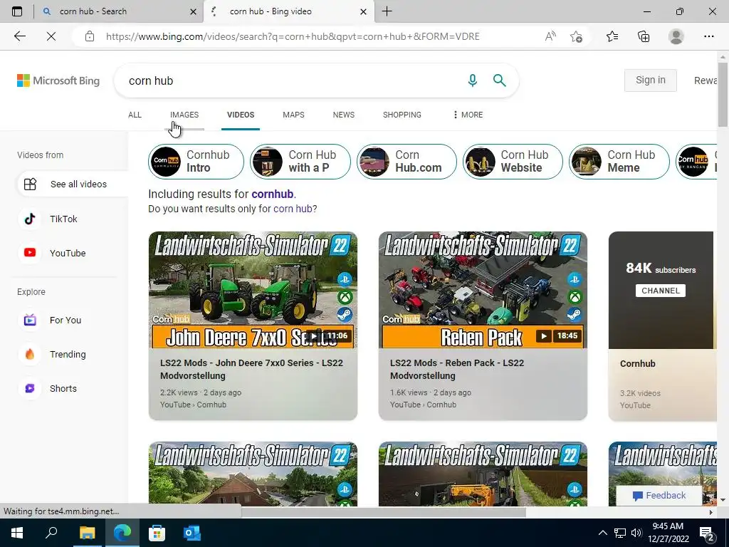The width and height of the screenshot is (729, 547).
Task: Close the 'corn hub - Bing video' tab
Action: 364,11
